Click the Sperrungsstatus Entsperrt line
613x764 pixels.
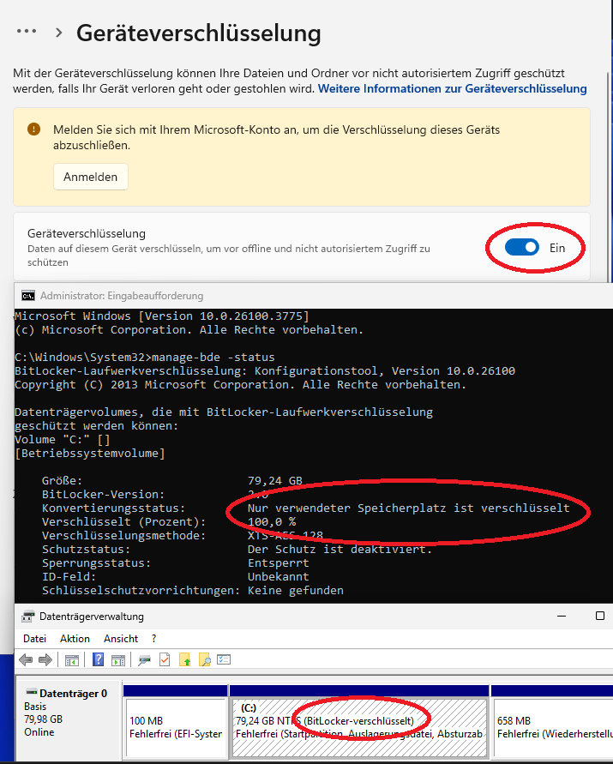coord(176,562)
